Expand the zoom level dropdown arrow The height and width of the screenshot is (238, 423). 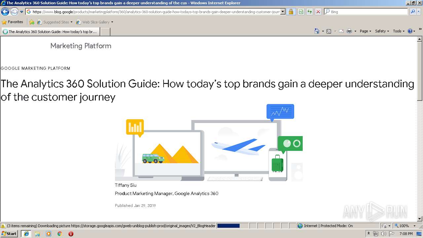pyautogui.click(x=414, y=226)
